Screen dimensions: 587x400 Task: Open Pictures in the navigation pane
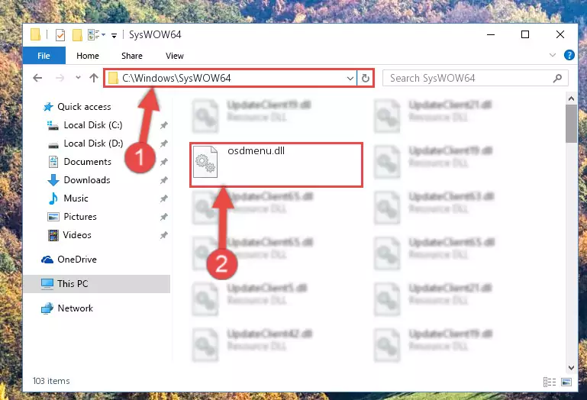pos(79,217)
